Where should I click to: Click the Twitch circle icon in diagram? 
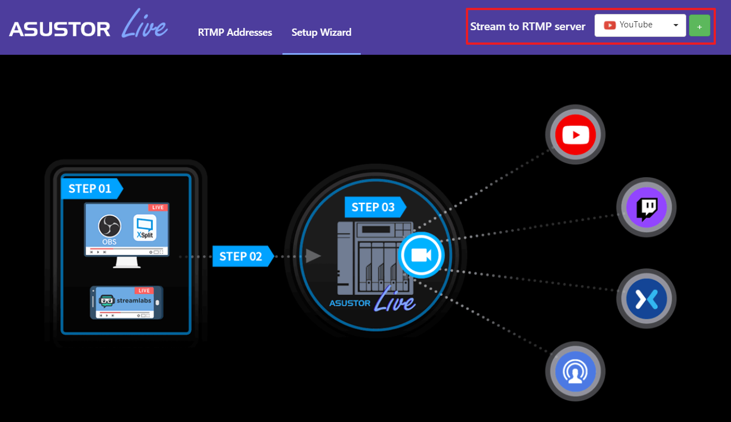(647, 208)
